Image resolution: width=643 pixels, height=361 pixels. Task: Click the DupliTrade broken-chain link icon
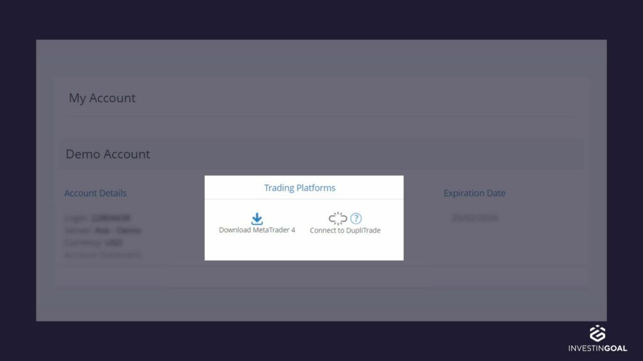[x=338, y=219]
